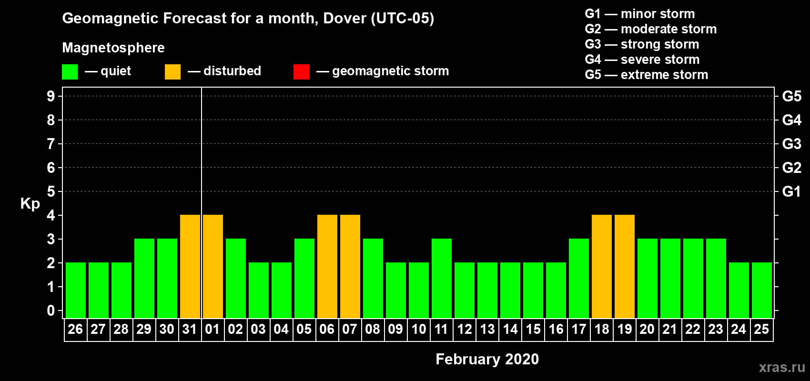Click the green bar above day 22

pyautogui.click(x=693, y=278)
